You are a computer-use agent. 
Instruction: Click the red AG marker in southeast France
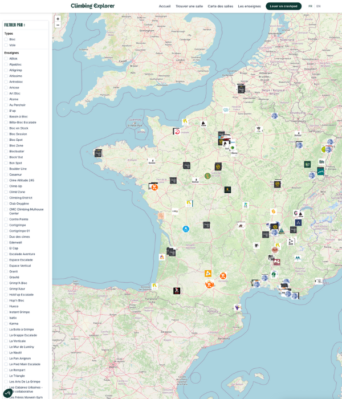coord(276,262)
